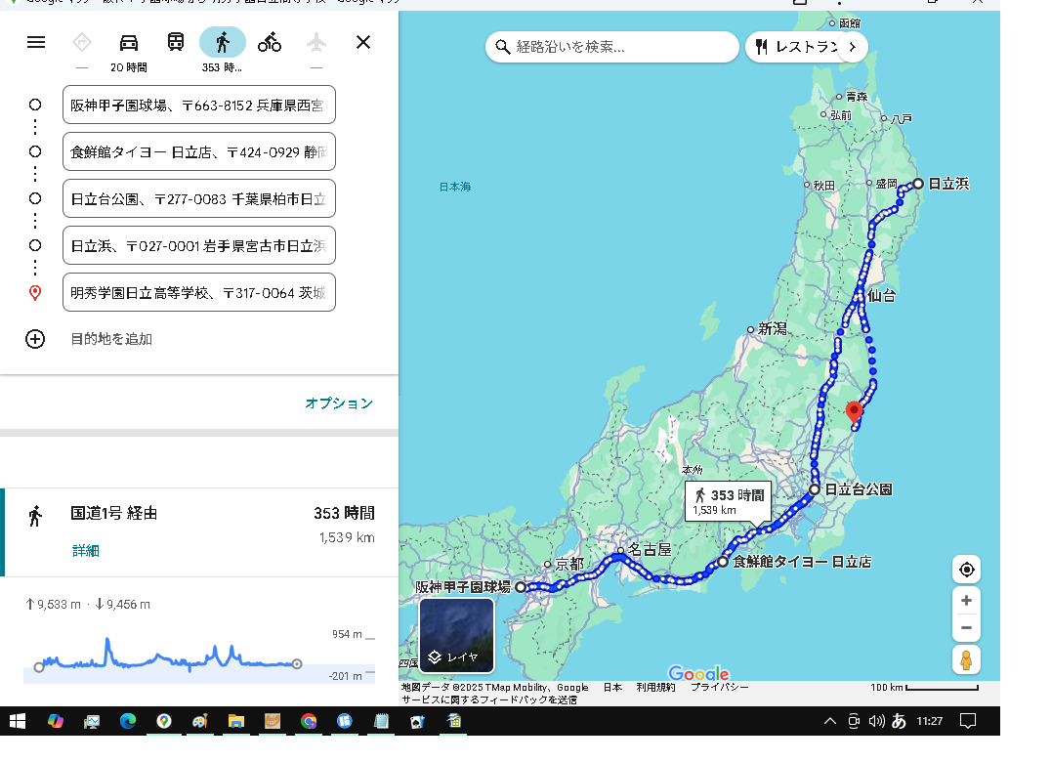Open the monitor chart app in taskbar
The height and width of the screenshot is (763, 1051).
pyautogui.click(x=92, y=721)
